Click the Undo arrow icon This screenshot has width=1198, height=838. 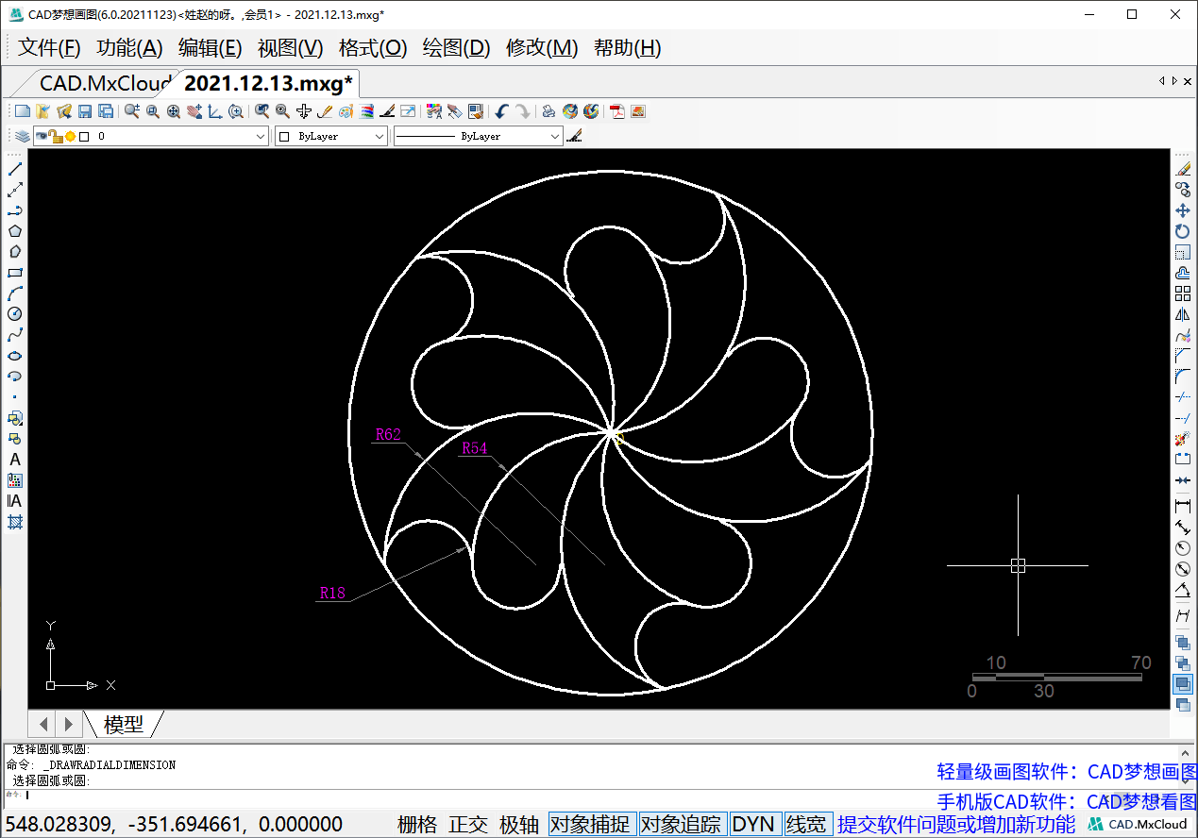(x=501, y=111)
